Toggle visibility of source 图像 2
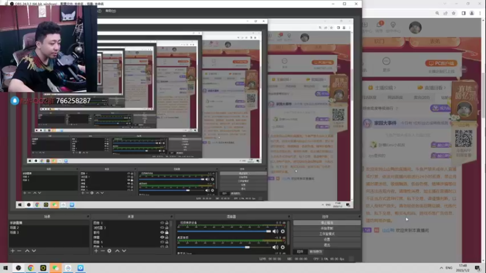The height and width of the screenshot is (273, 486). point(162,223)
